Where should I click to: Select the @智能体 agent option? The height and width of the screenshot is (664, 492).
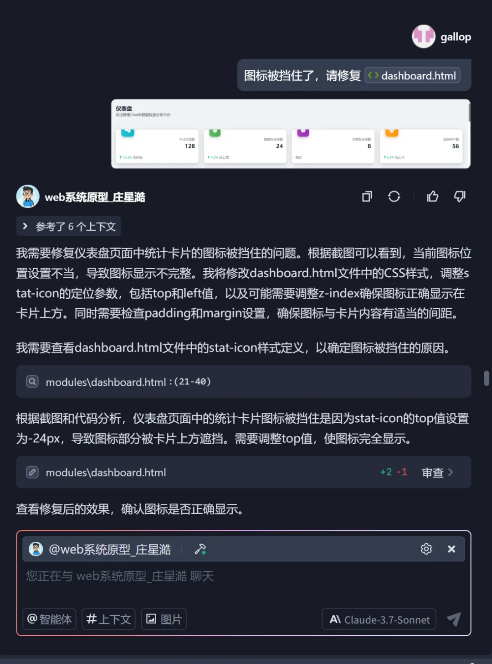click(49, 619)
